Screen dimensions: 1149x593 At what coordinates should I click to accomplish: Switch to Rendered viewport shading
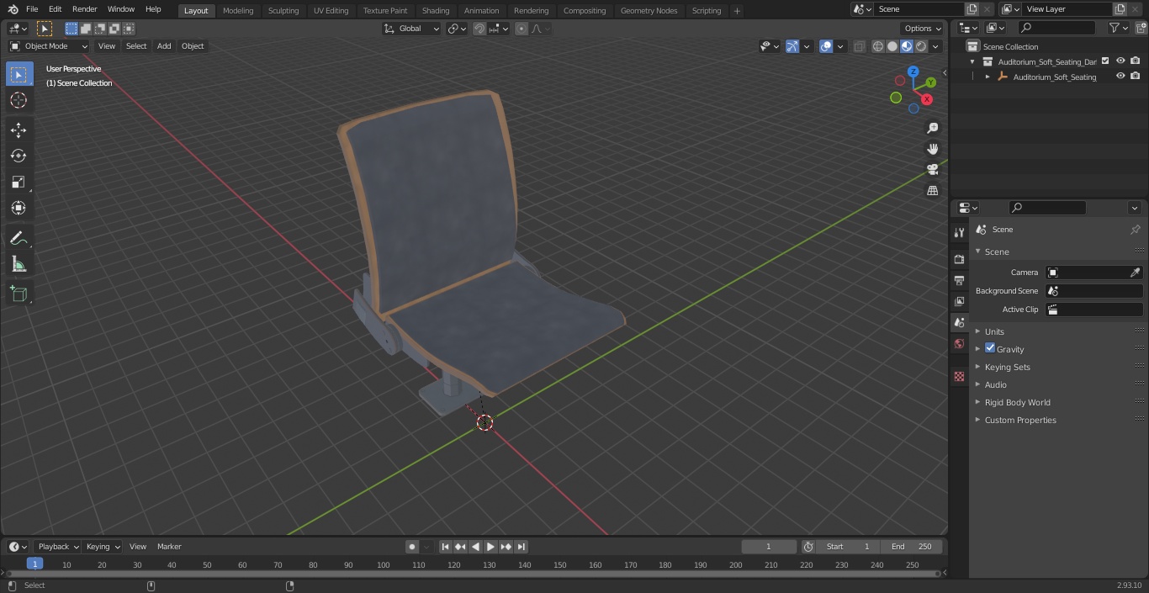(921, 46)
